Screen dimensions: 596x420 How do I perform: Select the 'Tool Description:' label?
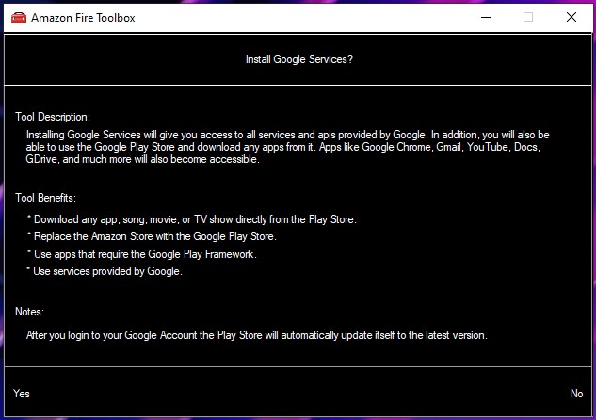(x=53, y=117)
